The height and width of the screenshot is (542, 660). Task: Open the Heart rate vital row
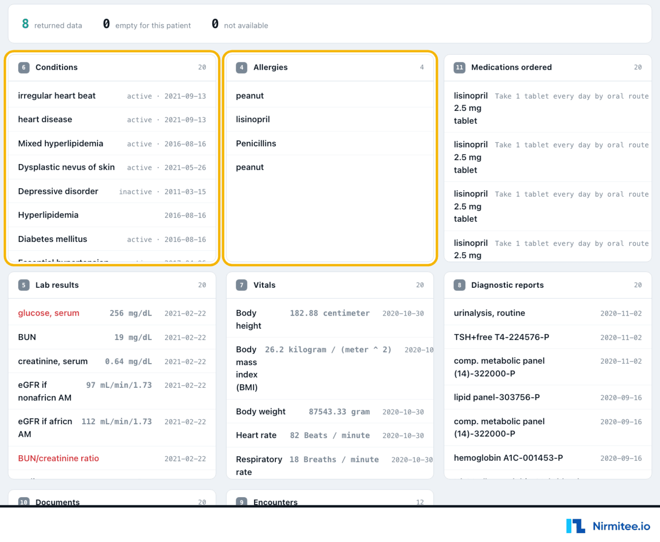point(330,435)
